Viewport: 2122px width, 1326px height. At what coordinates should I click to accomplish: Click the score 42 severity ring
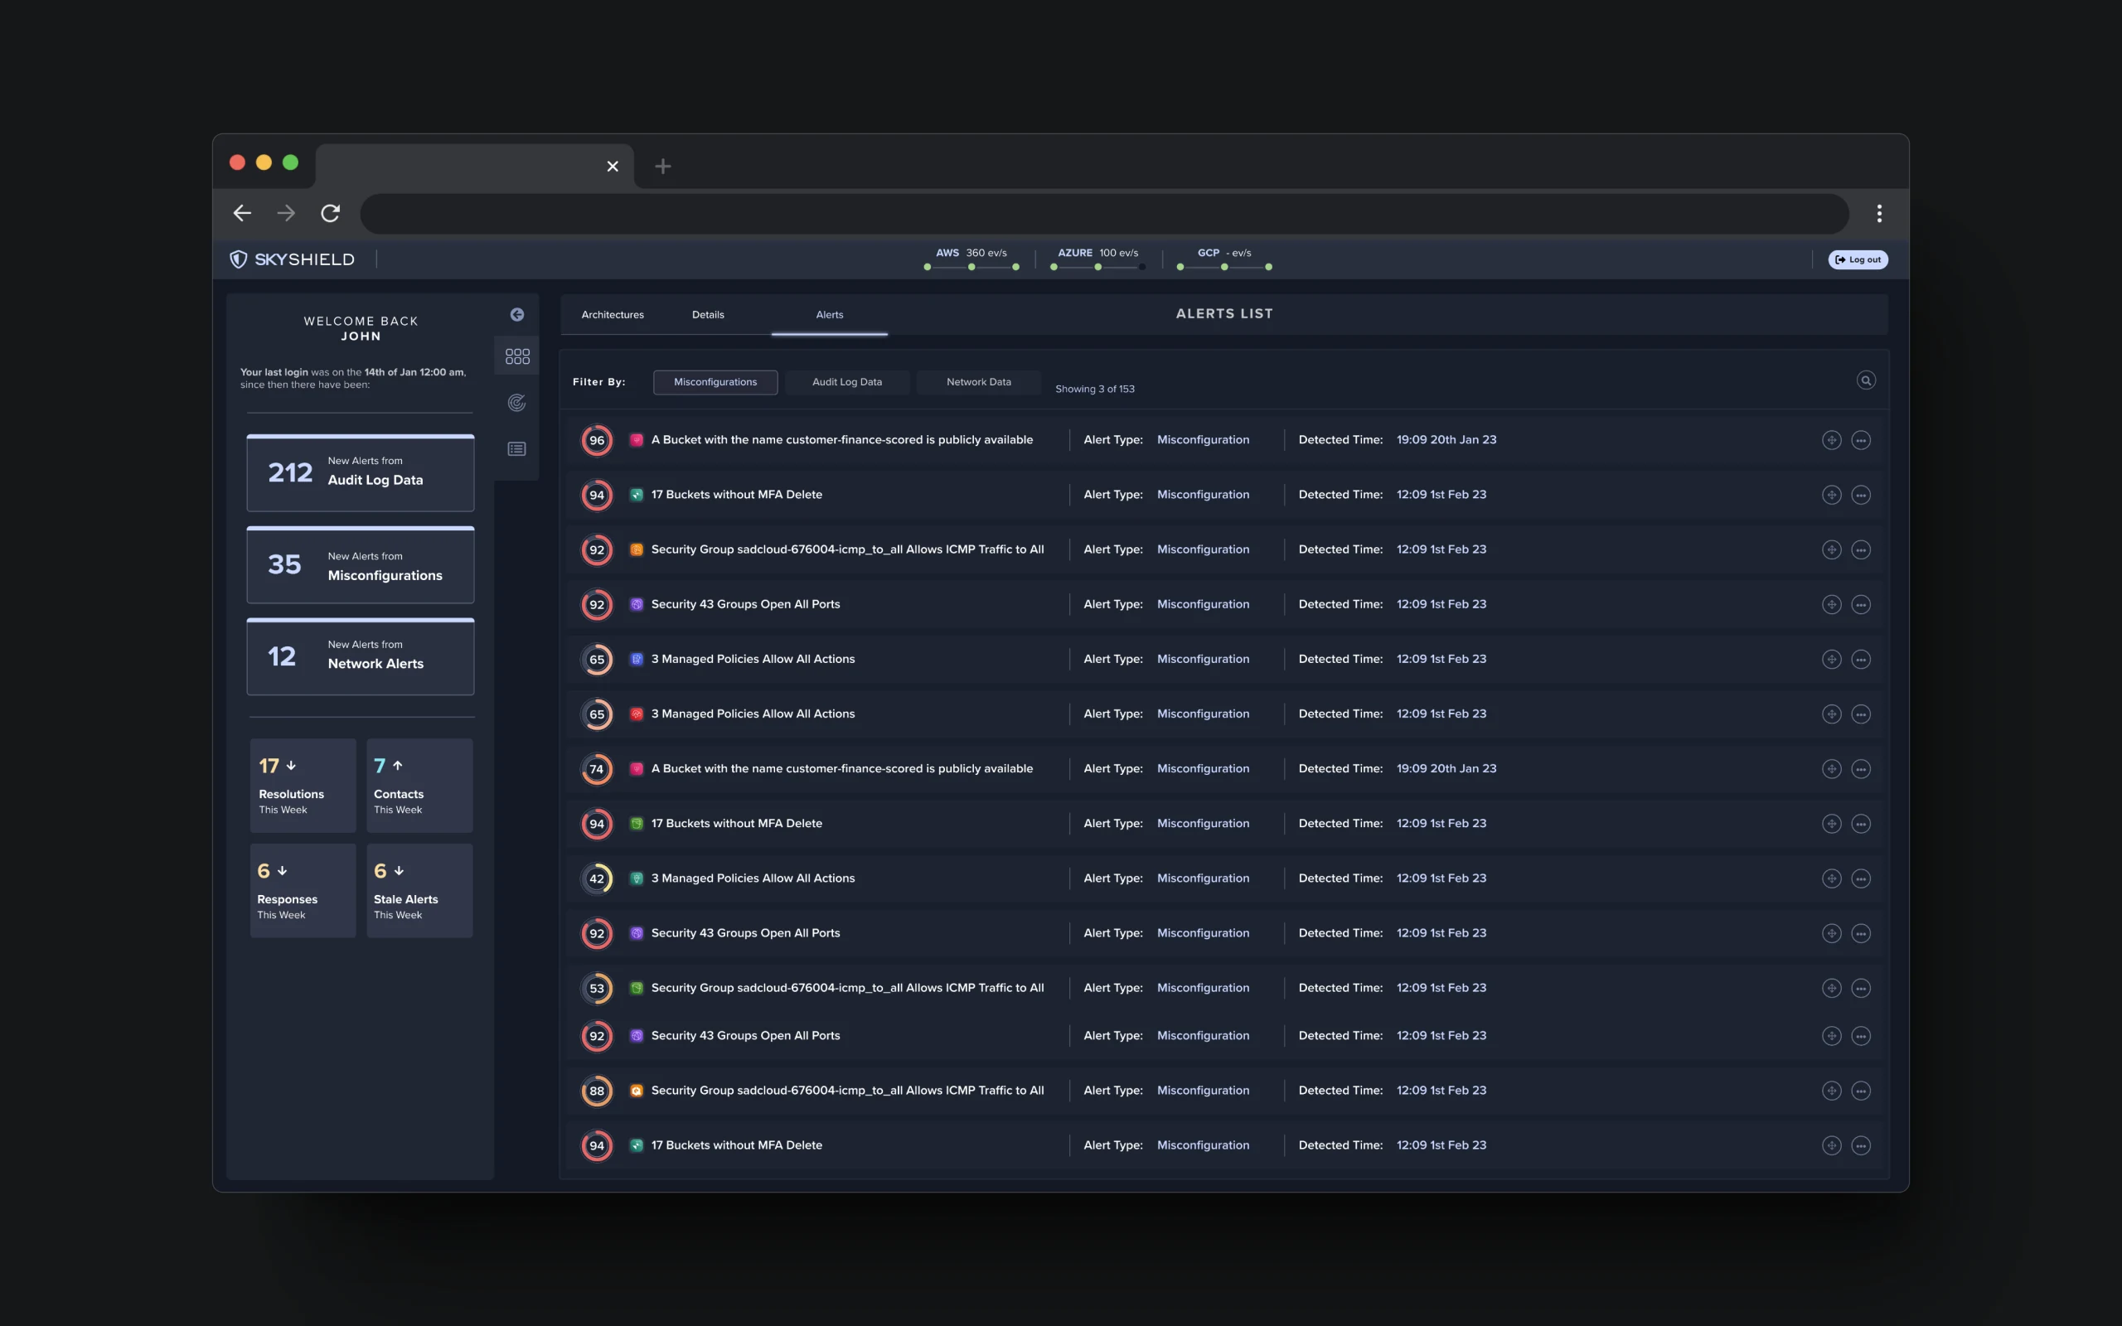coord(596,878)
